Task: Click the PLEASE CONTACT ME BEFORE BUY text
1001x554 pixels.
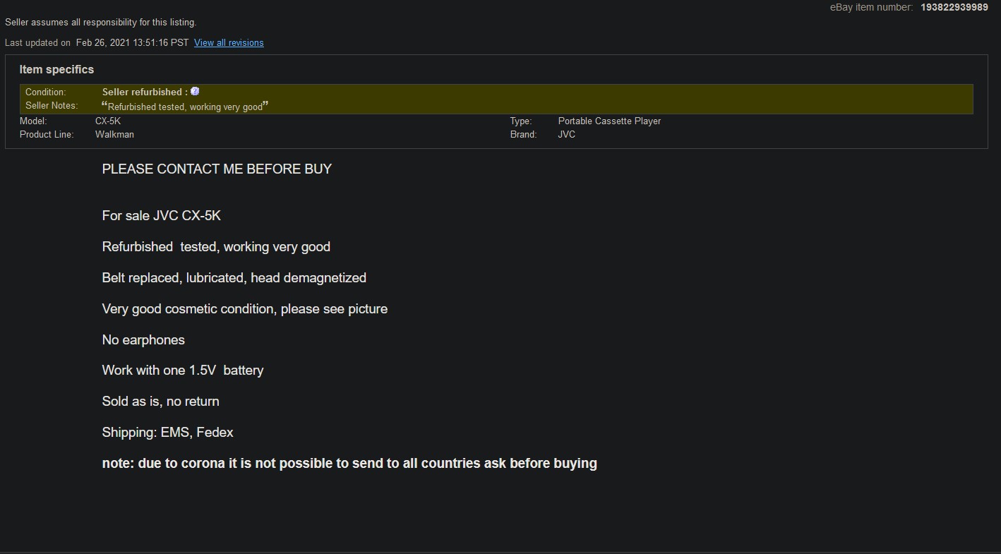Action: coord(217,169)
